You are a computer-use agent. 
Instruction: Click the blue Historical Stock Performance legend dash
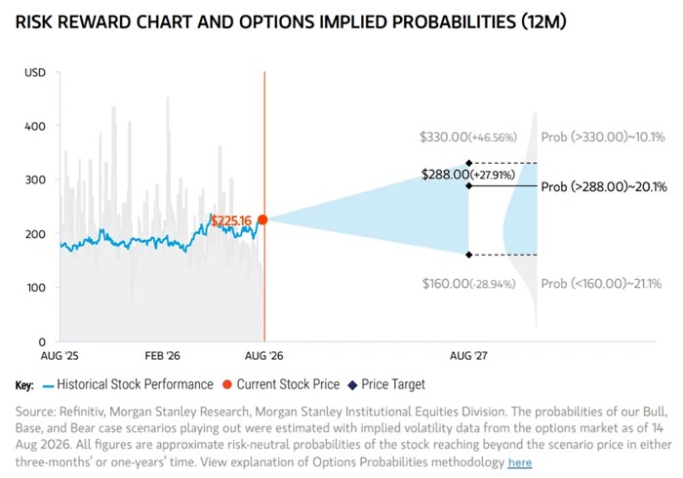[x=49, y=386]
